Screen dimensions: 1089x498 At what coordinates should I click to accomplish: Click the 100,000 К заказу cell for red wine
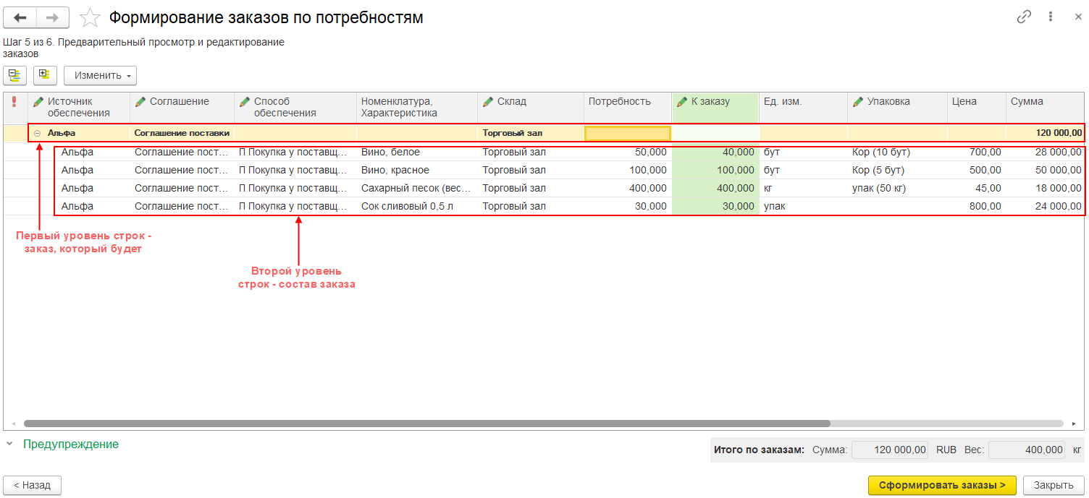coord(715,170)
